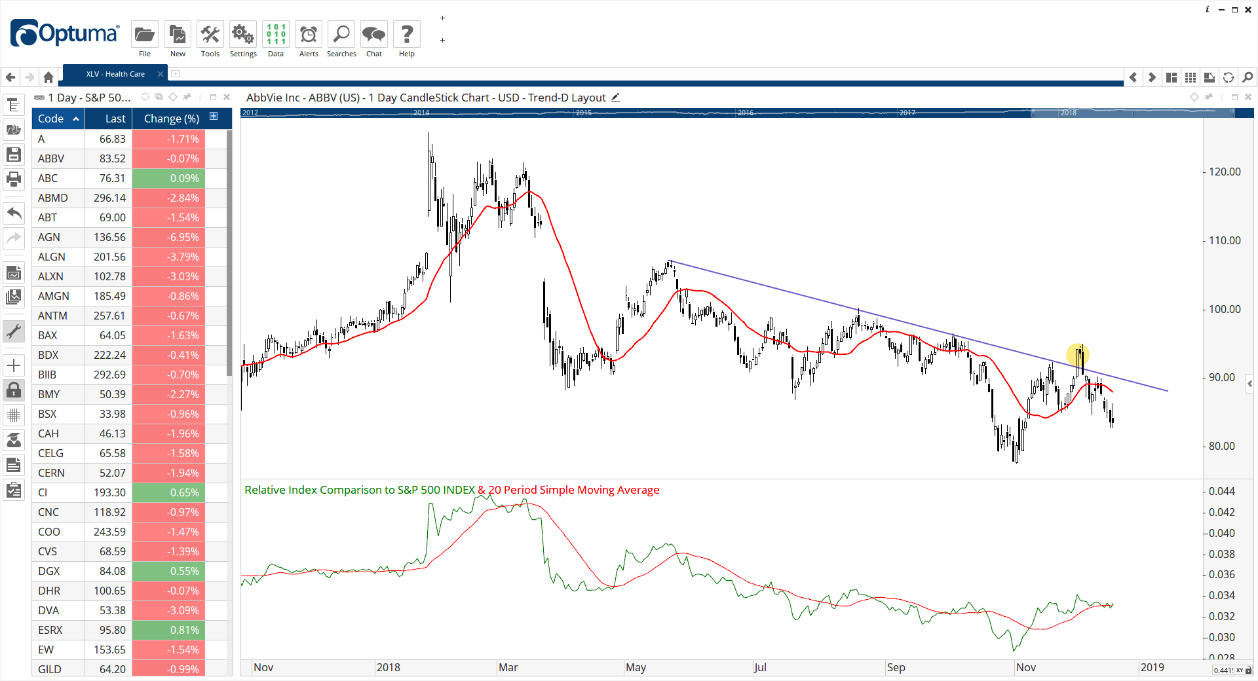Image resolution: width=1258 pixels, height=681 pixels.
Task: Maximize the chart panel
Action: (1234, 97)
